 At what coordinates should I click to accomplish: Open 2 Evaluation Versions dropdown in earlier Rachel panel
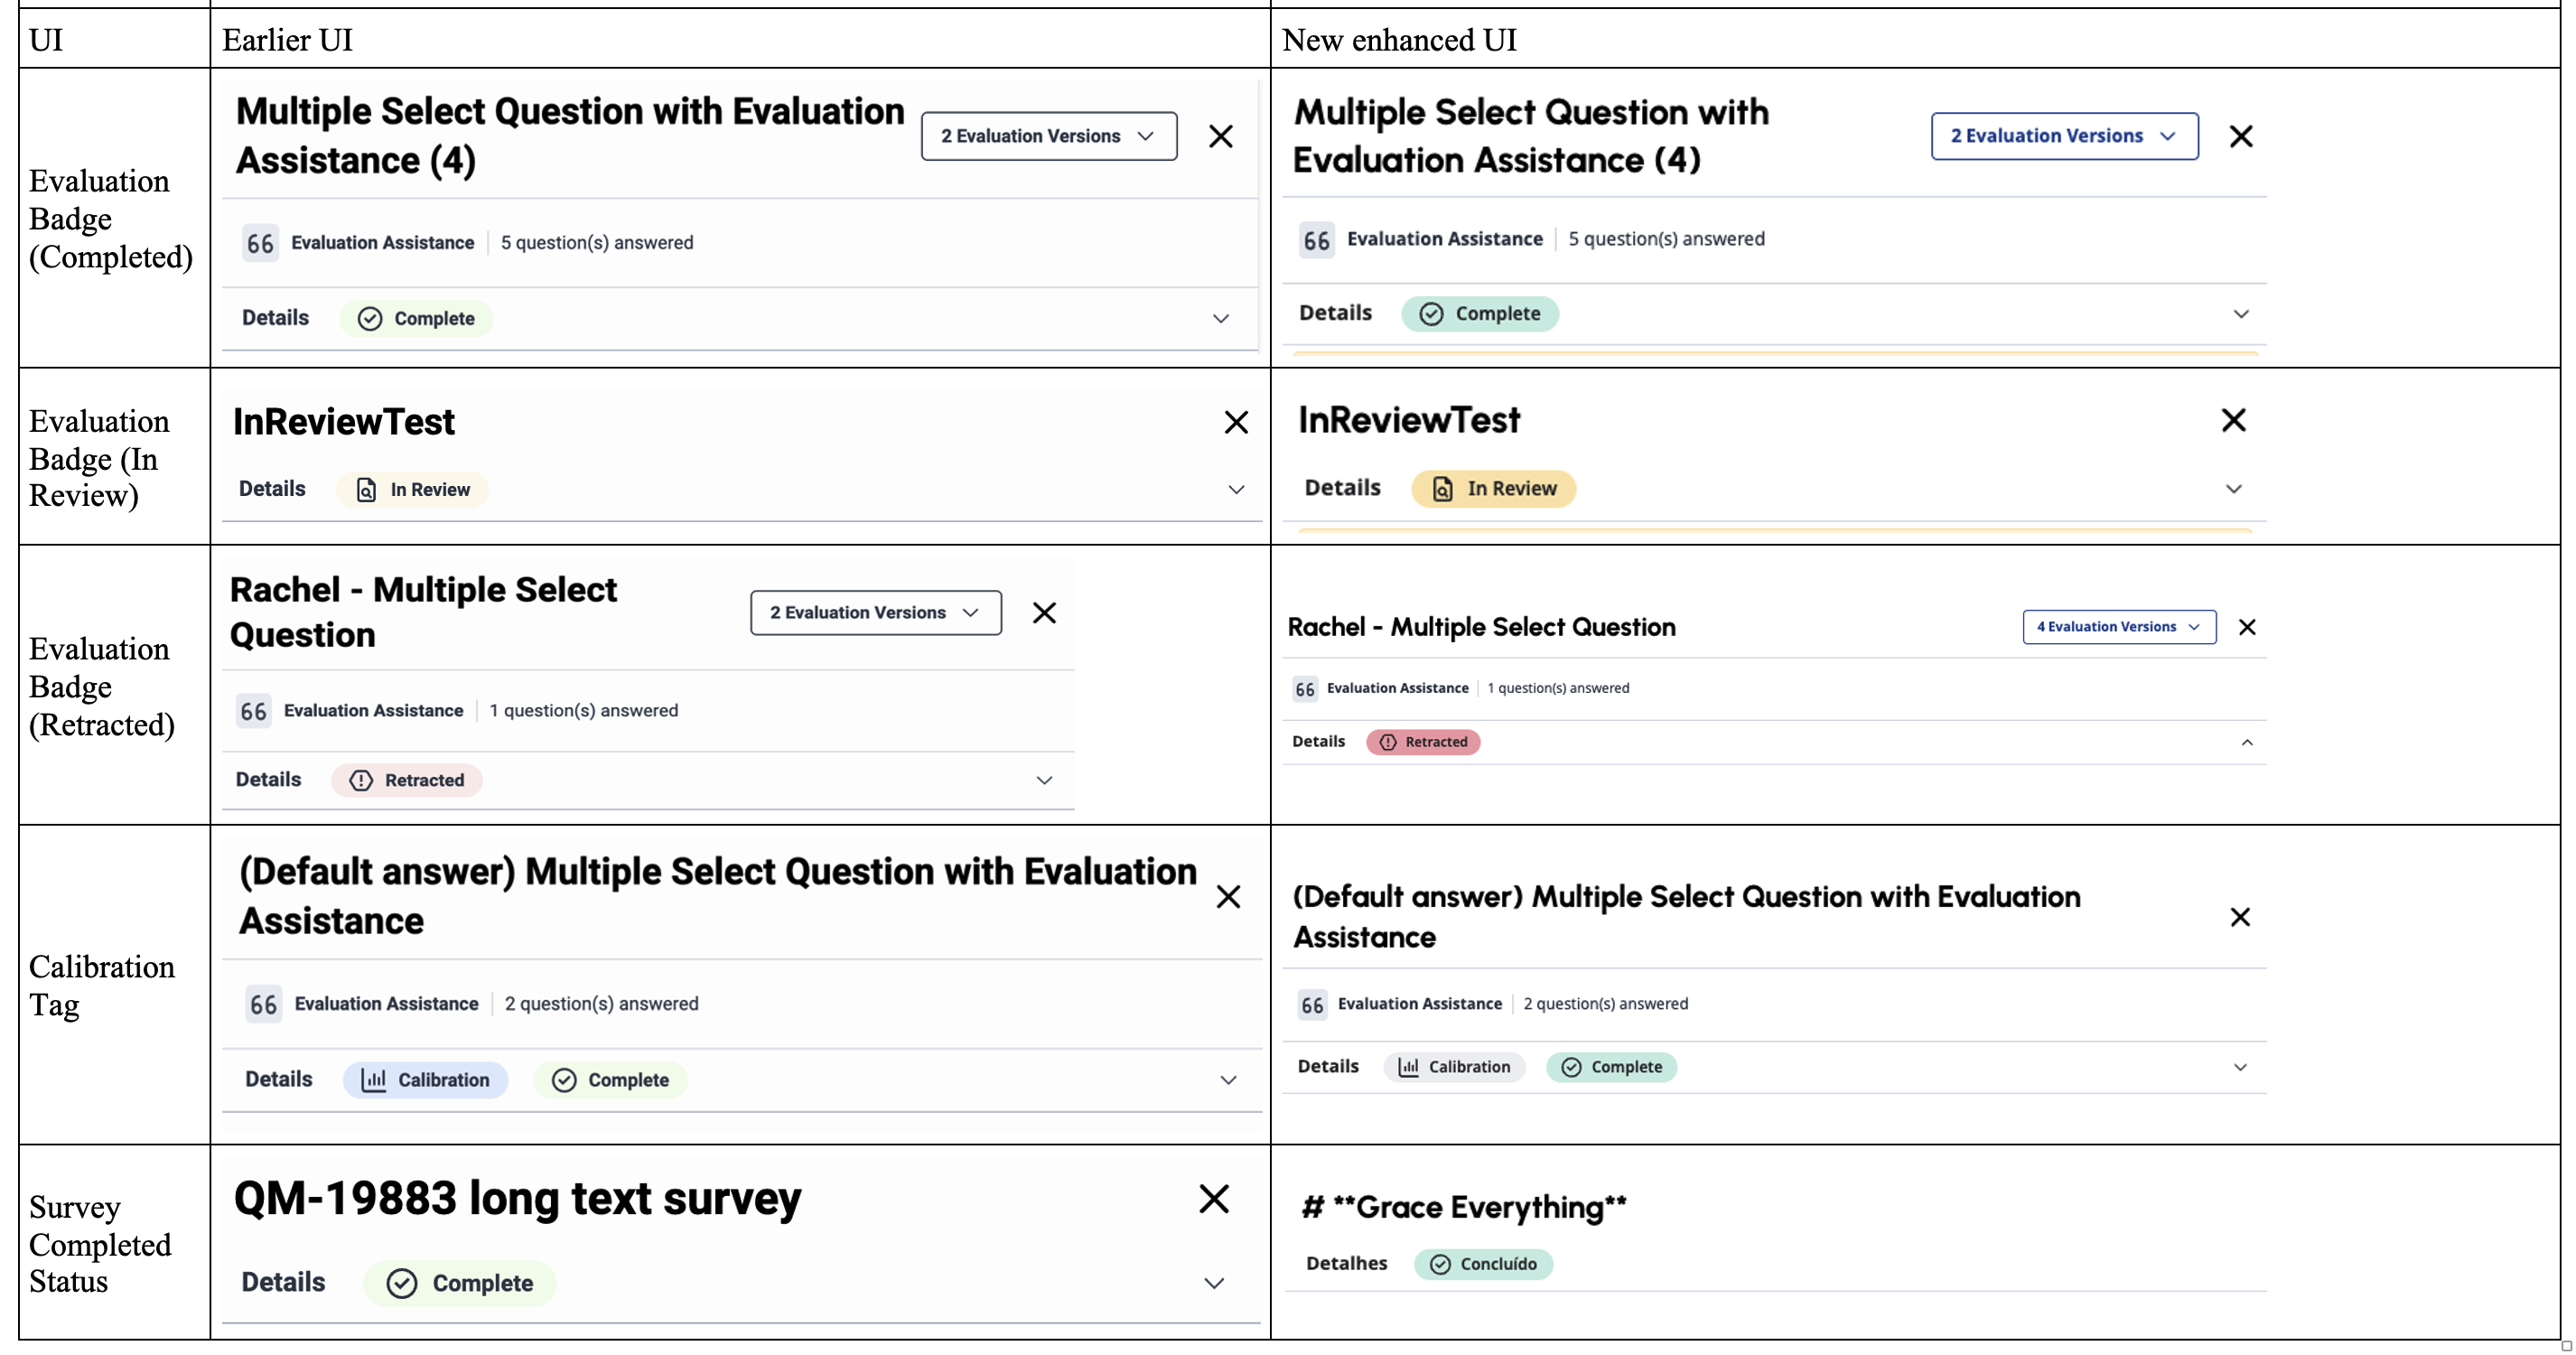coord(875,613)
